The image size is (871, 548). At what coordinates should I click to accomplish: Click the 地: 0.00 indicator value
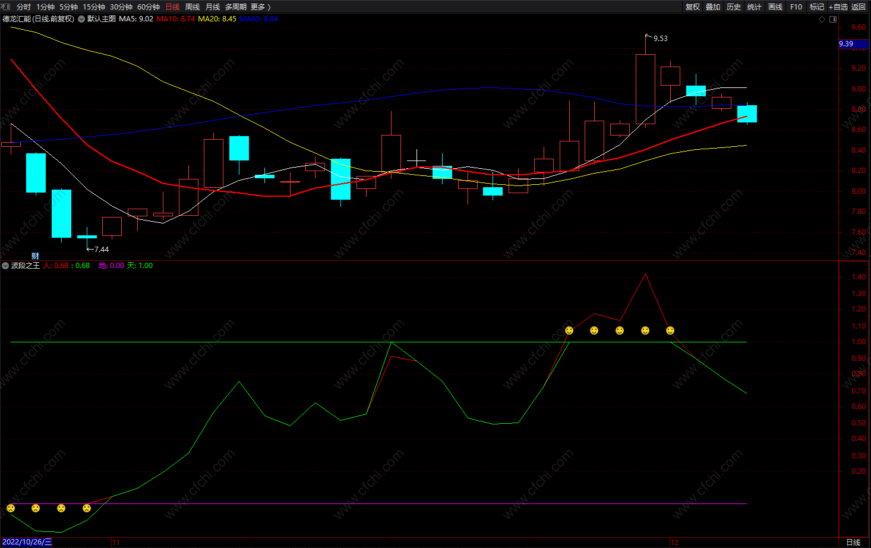pyautogui.click(x=111, y=266)
